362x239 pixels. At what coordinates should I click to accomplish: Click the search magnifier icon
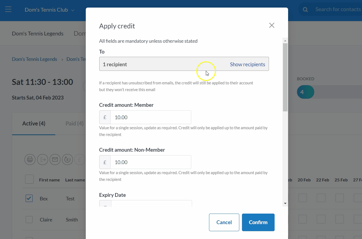click(305, 10)
